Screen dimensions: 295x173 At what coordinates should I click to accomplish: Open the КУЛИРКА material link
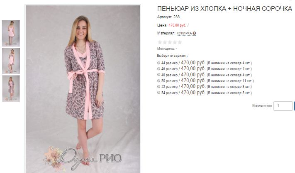point(184,33)
